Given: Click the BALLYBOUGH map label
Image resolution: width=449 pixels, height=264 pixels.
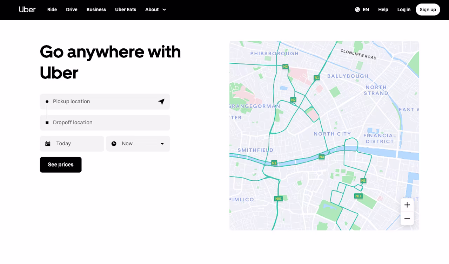Looking at the screenshot, I should (x=348, y=76).
